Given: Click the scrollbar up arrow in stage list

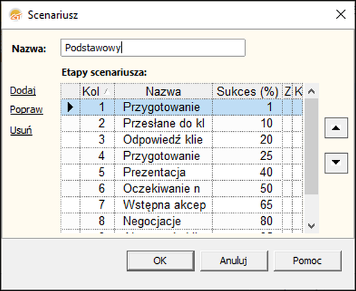Looking at the screenshot, I should point(312,91).
